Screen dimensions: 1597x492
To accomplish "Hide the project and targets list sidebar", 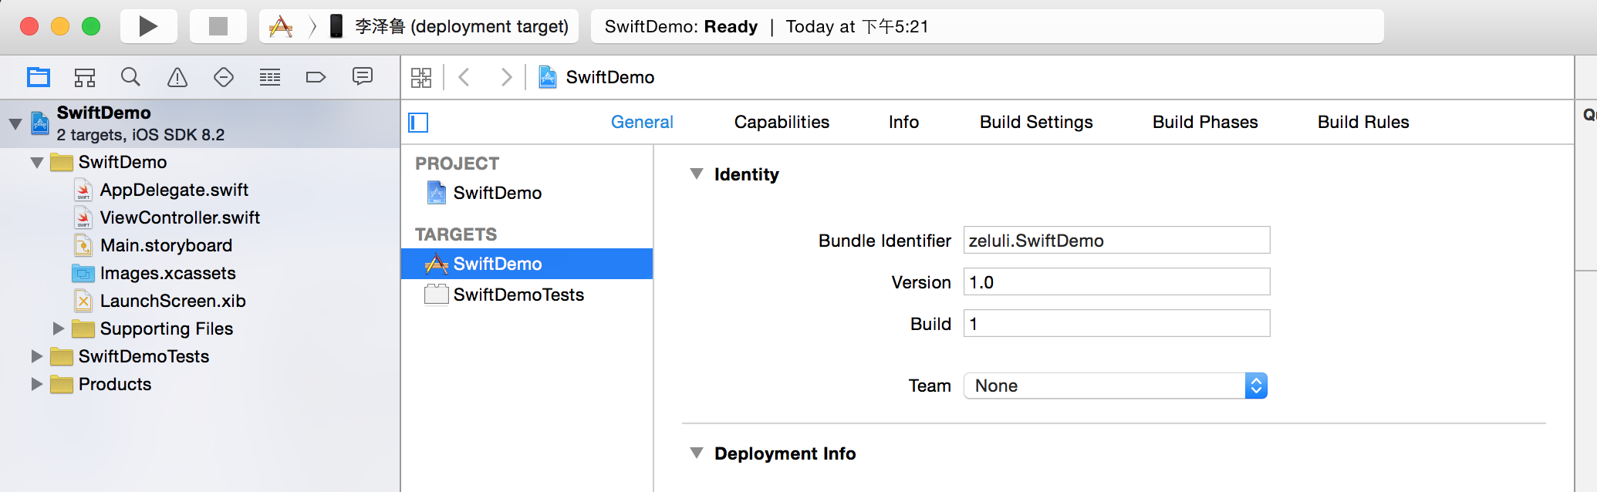I will tap(418, 123).
